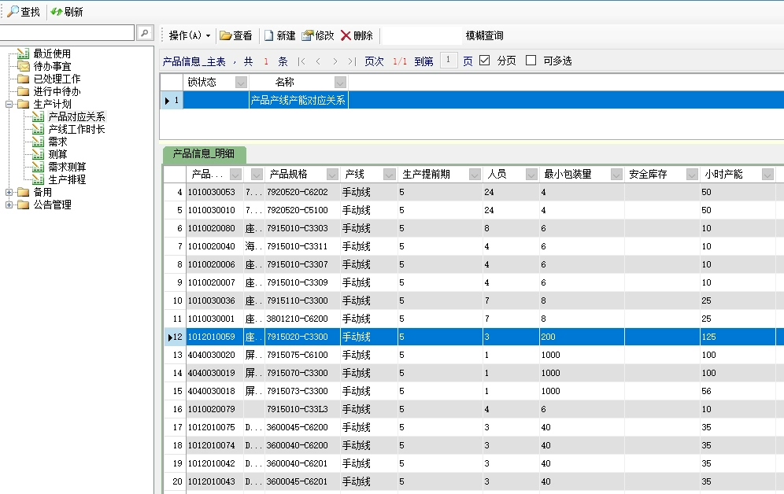Select 需求测算 tree item
Screen dimensions: 784x494
pos(67,167)
